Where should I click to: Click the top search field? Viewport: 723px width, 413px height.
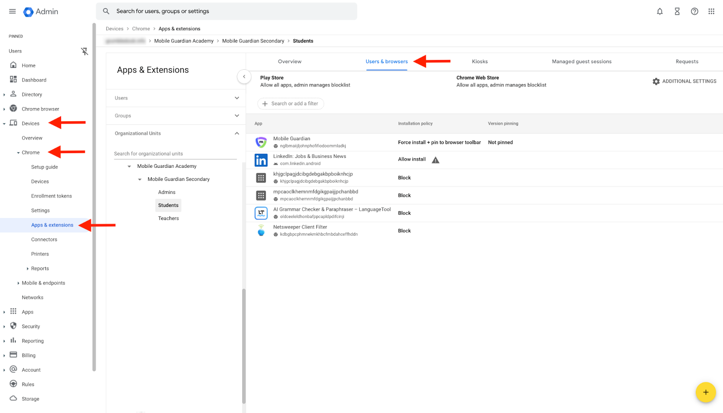click(x=226, y=11)
